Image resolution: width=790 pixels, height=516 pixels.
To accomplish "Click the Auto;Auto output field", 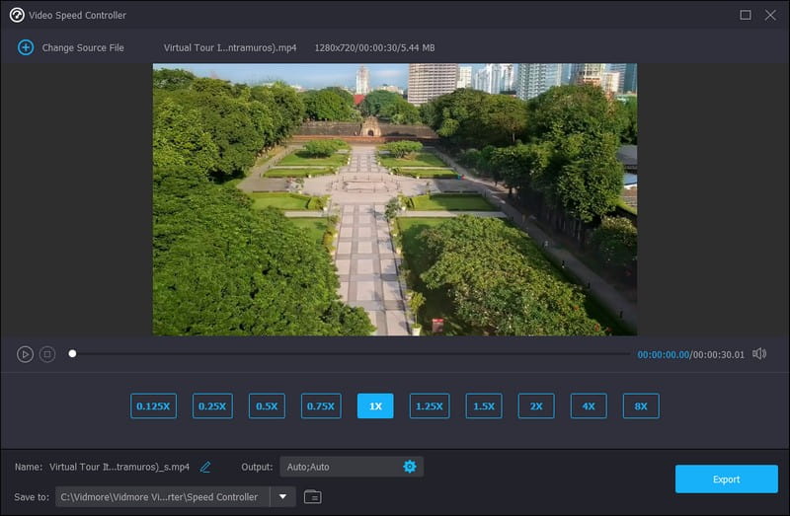I will pos(352,467).
